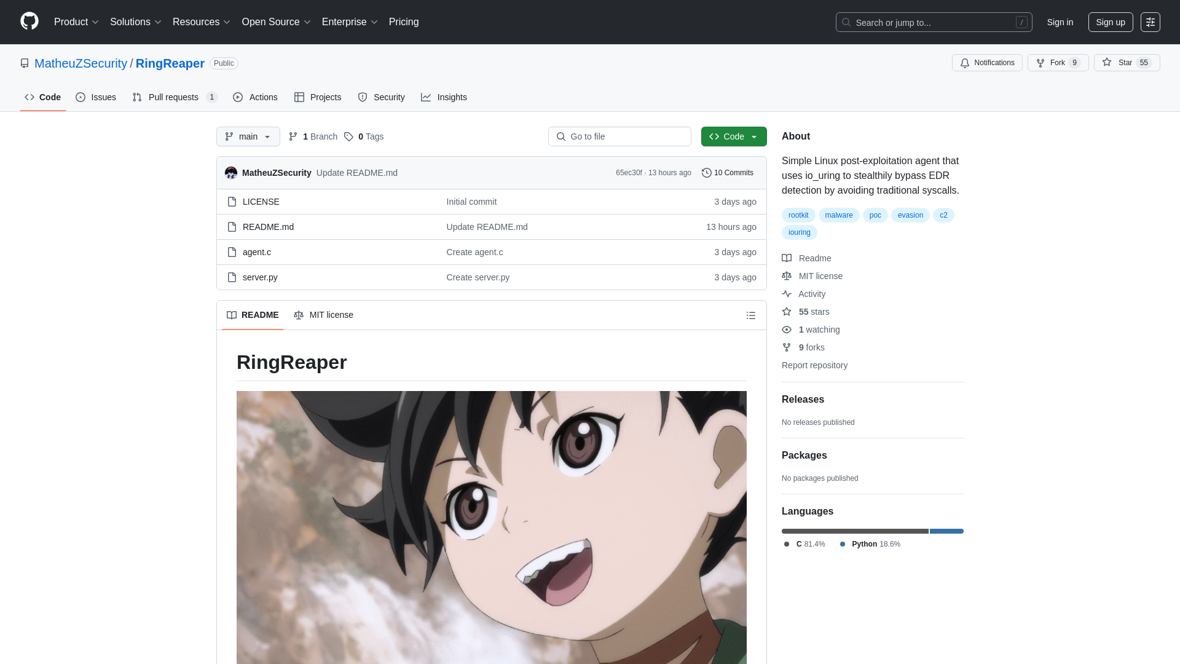The height and width of the screenshot is (664, 1180).
Task: Click the pulse icon beside Activity
Action: pos(787,294)
